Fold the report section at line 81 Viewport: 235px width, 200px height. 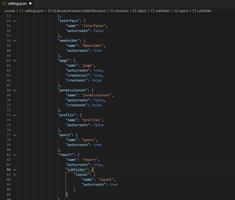point(15,155)
